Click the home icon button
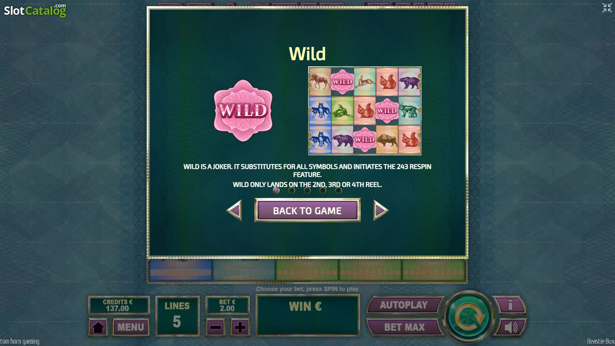The width and height of the screenshot is (615, 346). click(98, 327)
